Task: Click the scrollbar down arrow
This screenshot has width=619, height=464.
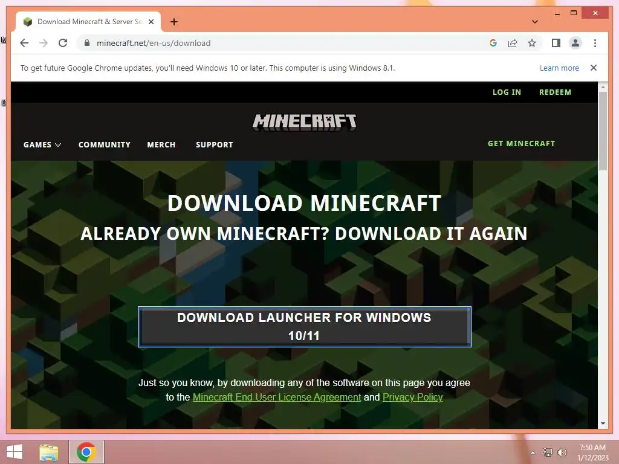Action: click(x=603, y=424)
